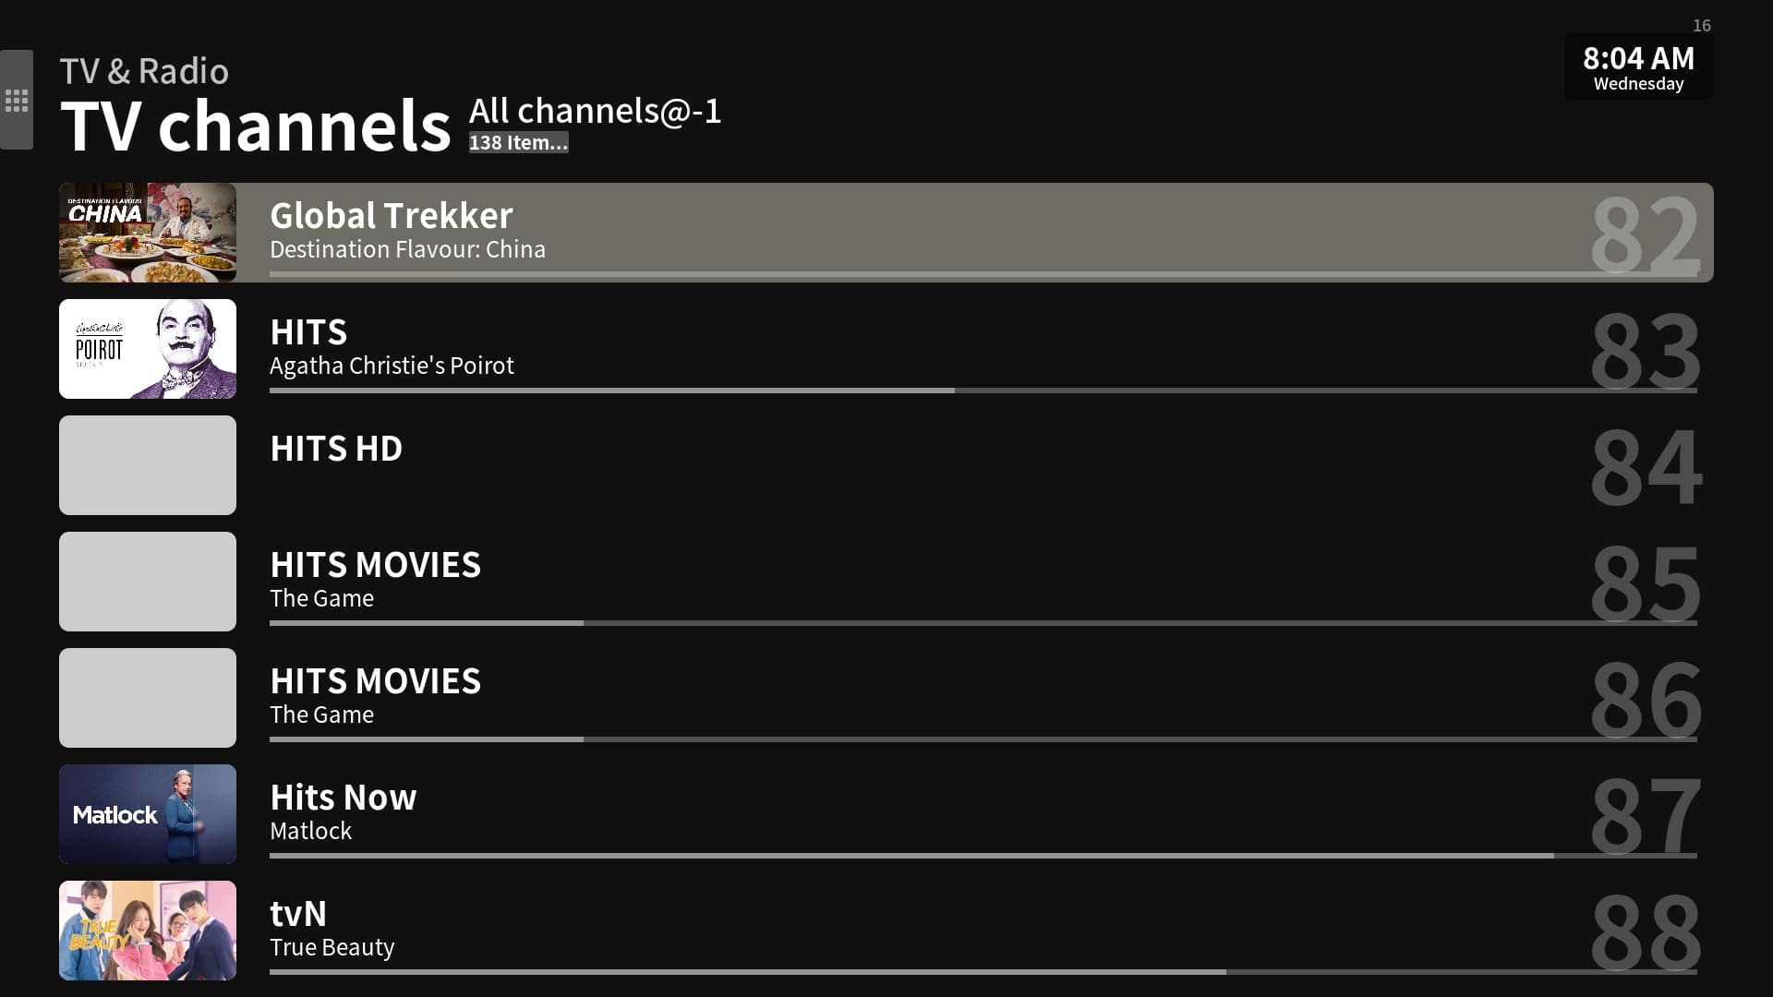Click the Hits Now channel title
Viewport: 1773px width, 997px height.
[343, 798]
